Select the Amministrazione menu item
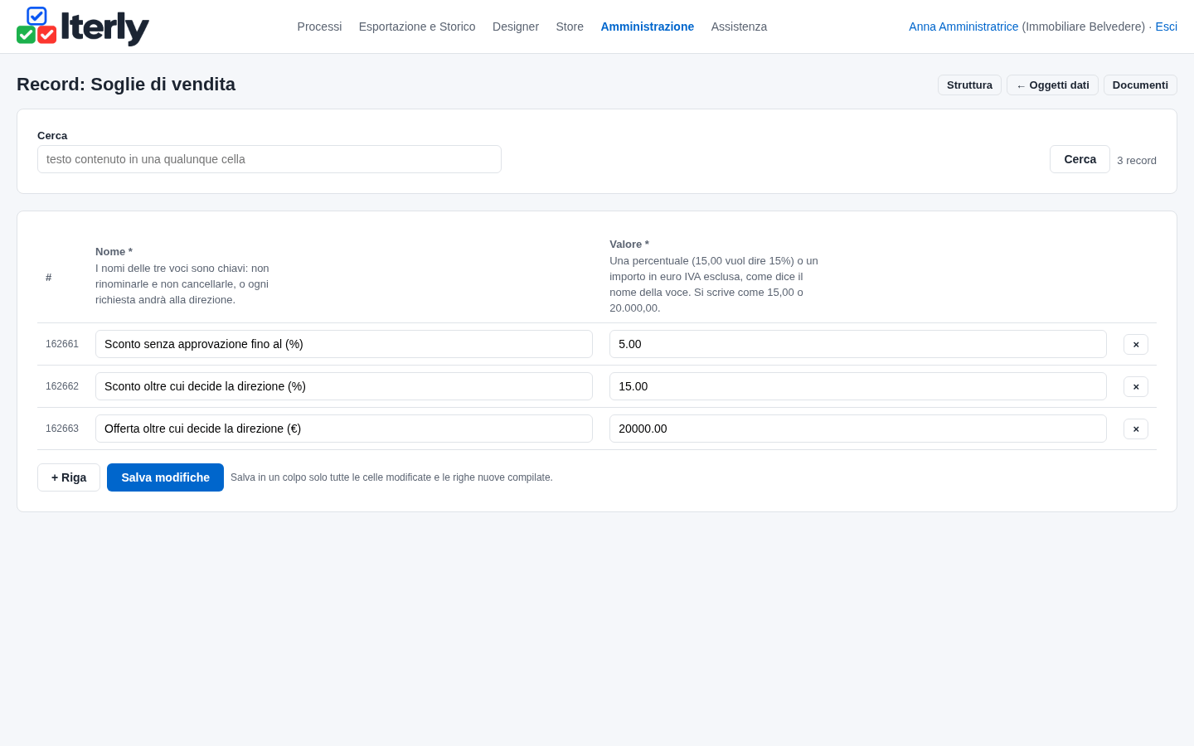This screenshot has width=1194, height=746. click(648, 27)
